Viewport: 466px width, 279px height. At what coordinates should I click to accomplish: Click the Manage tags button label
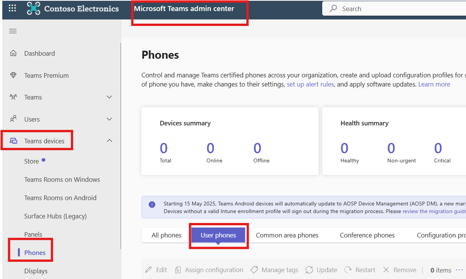coord(280,270)
